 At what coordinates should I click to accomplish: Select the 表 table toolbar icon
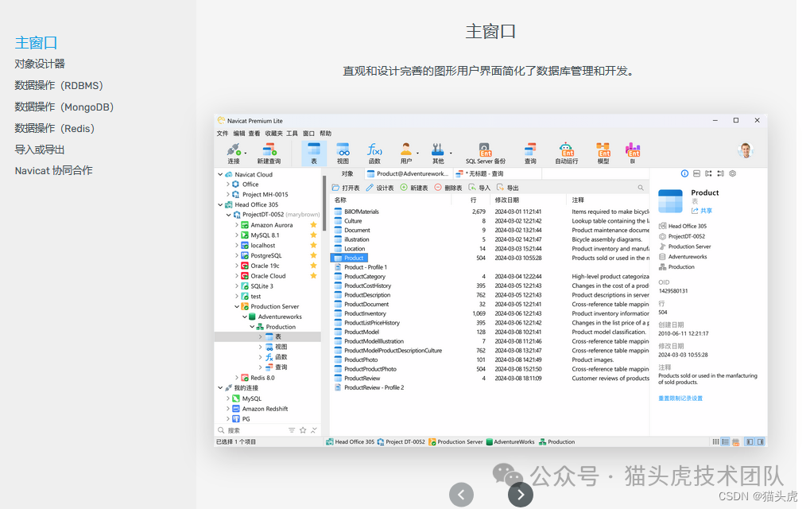(x=313, y=153)
